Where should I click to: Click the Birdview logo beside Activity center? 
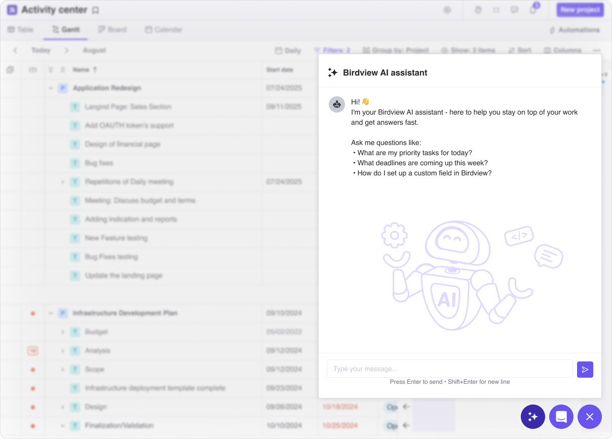point(12,10)
